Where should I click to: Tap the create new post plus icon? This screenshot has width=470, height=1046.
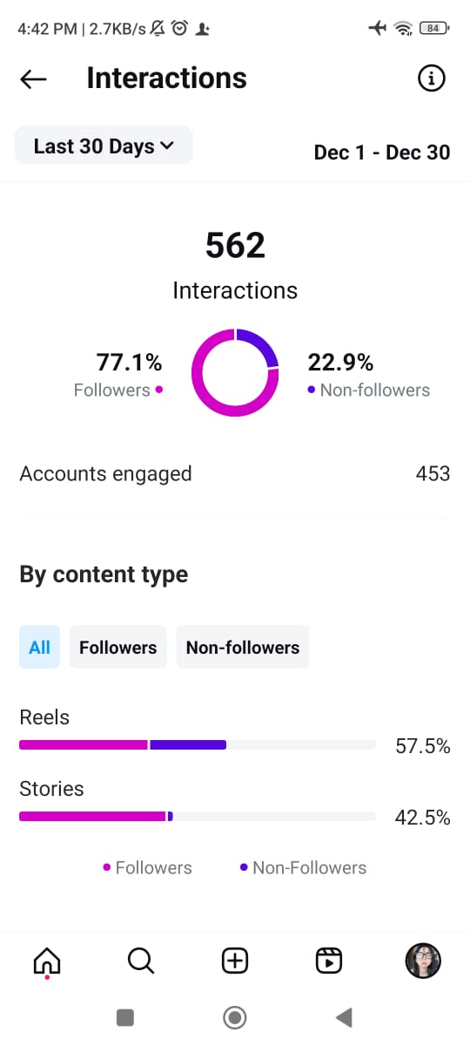(235, 961)
